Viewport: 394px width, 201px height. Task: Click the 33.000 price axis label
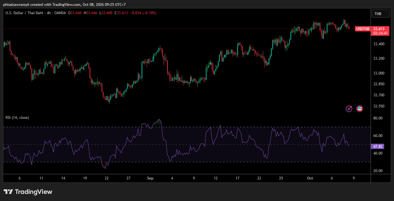pos(379,73)
